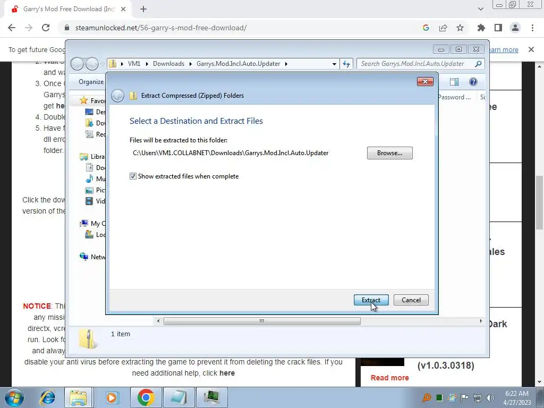Select Garrys.Mod.Incl.Auto.Updater breadcrumb segment
Screen dimensions: 544x408
[x=239, y=64]
